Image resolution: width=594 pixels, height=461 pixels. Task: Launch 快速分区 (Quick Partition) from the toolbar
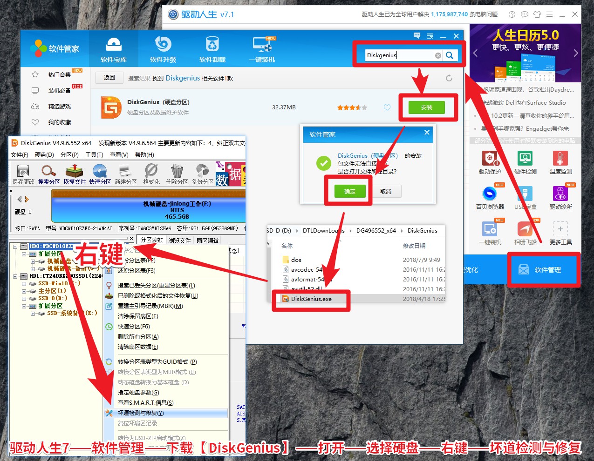[x=101, y=172]
